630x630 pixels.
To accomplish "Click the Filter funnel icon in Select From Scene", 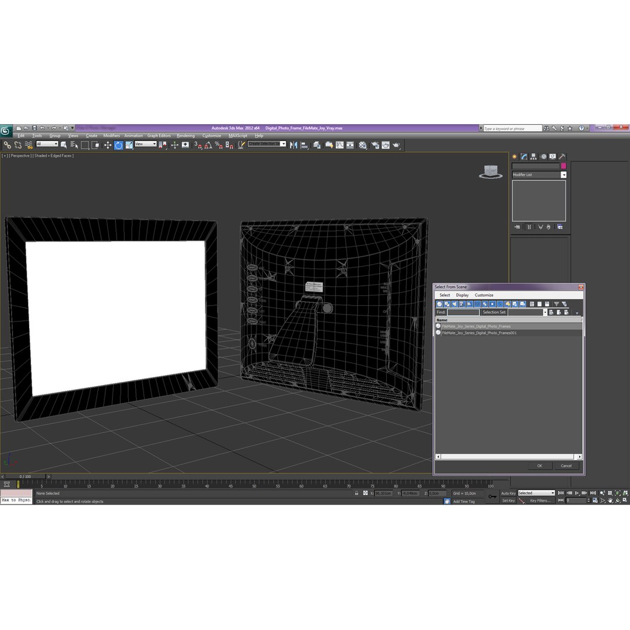I will (x=556, y=304).
